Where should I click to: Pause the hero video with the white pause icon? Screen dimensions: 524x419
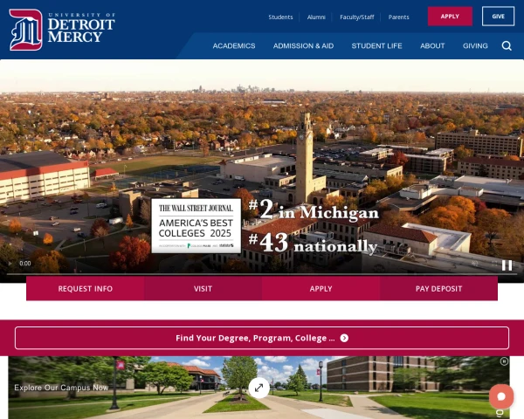(x=507, y=265)
